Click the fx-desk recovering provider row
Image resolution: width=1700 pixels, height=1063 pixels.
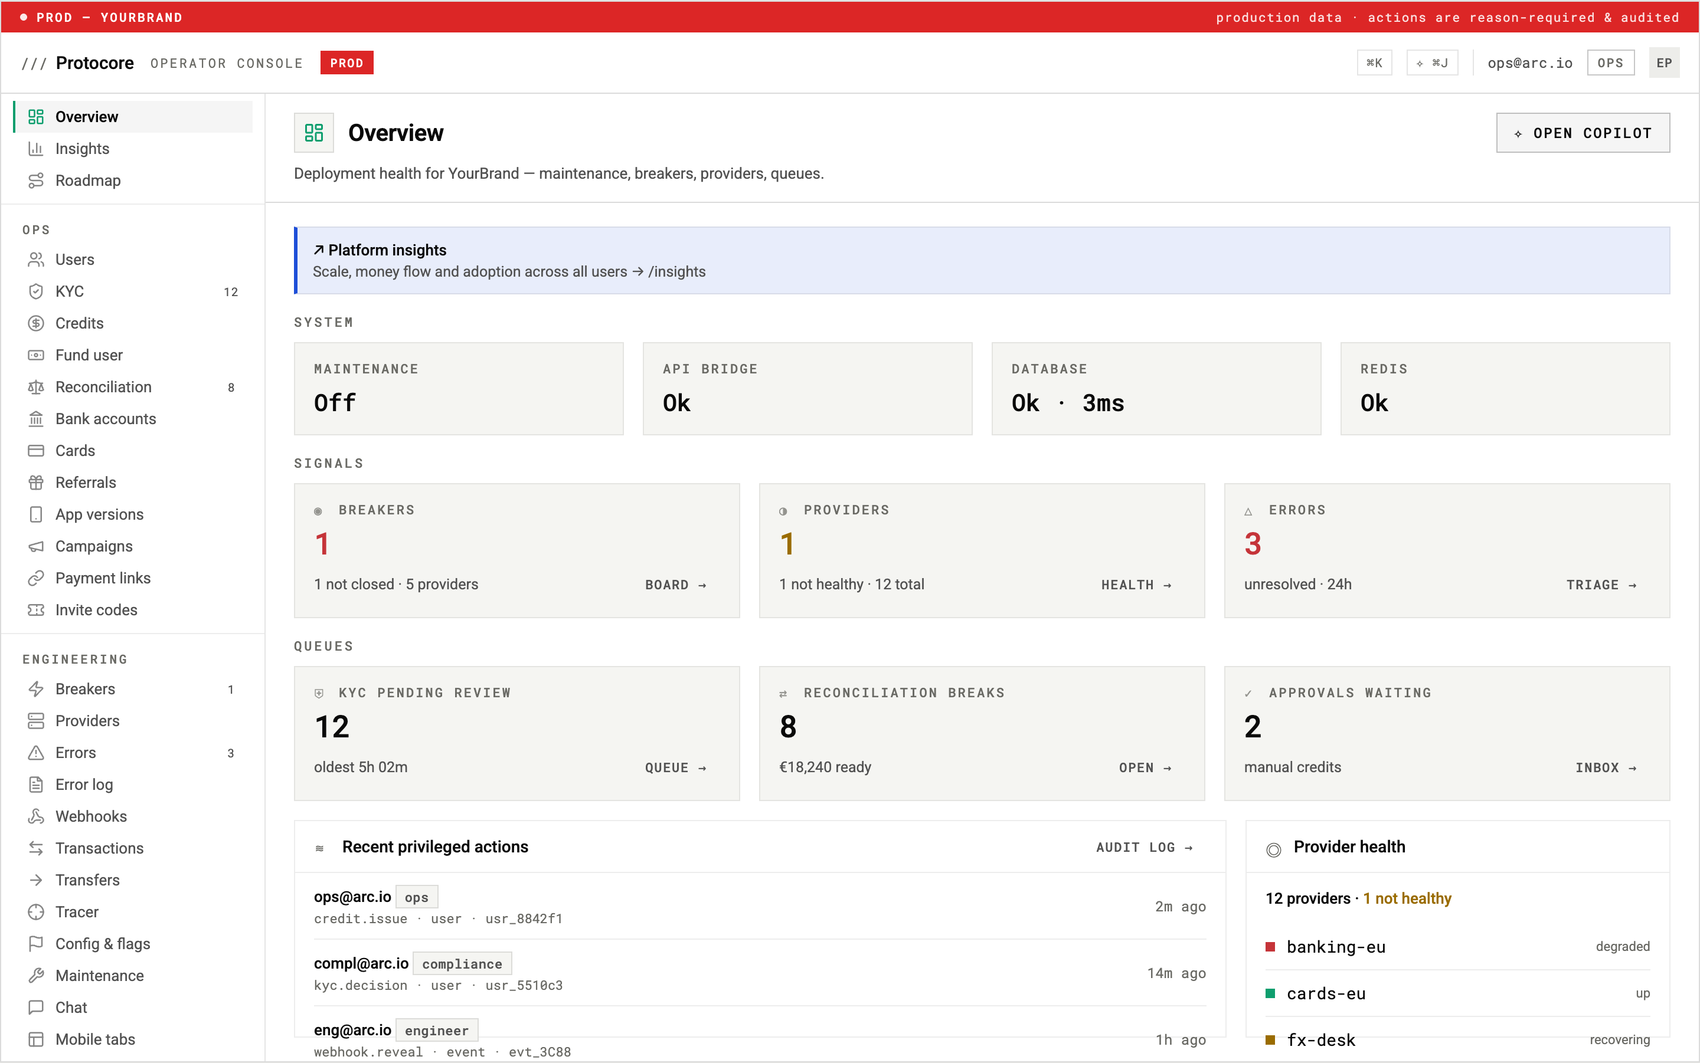[1457, 1040]
